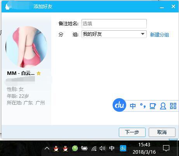This screenshot has width=179, height=156.
Task: Open the IME toolbox grid icon
Action: (x=173, y=106)
